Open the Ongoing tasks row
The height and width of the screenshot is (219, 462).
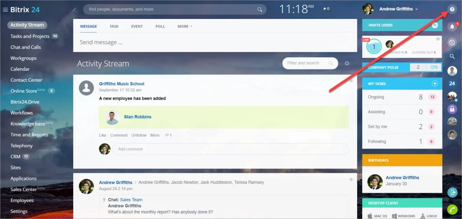point(402,97)
